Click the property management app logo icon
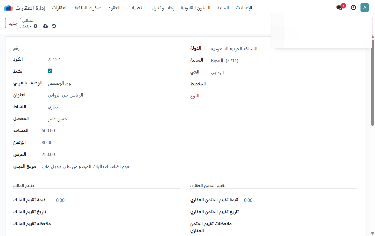Viewport: 375px width, 236px height. point(8,8)
